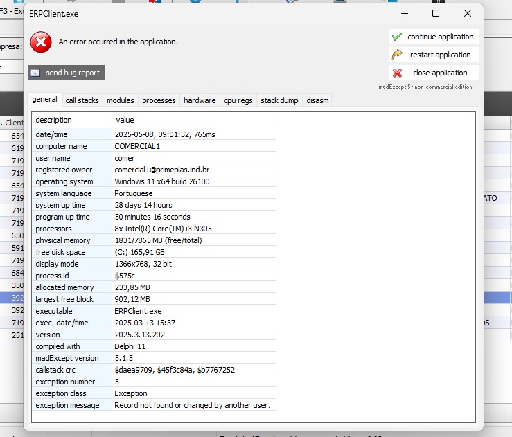Click the green checkmark to continue application
512x437 pixels.
pos(396,37)
